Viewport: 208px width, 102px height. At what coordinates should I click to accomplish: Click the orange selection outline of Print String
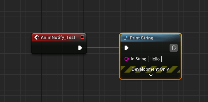150,79
